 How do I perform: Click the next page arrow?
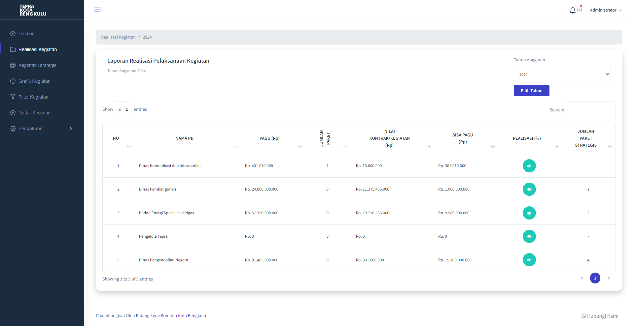pyautogui.click(x=609, y=278)
